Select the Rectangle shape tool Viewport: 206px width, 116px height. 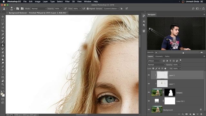(x=3, y=77)
